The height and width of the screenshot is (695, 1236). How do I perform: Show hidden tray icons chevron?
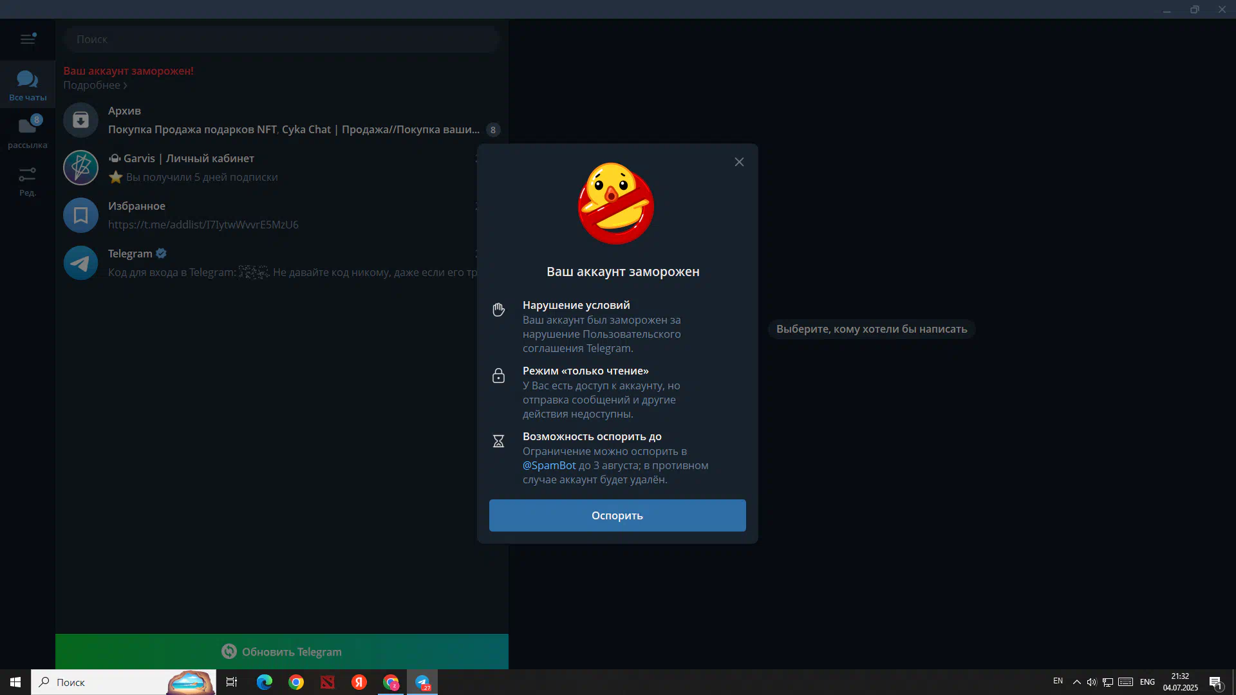tap(1076, 682)
